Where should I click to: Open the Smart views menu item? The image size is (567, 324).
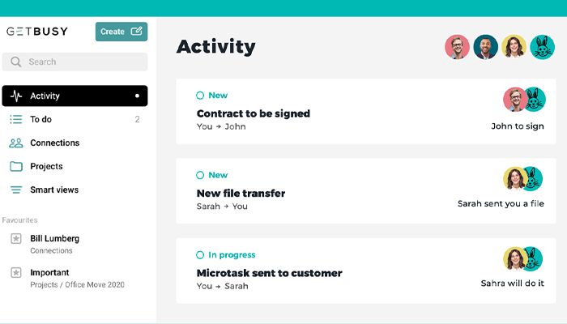(x=54, y=190)
